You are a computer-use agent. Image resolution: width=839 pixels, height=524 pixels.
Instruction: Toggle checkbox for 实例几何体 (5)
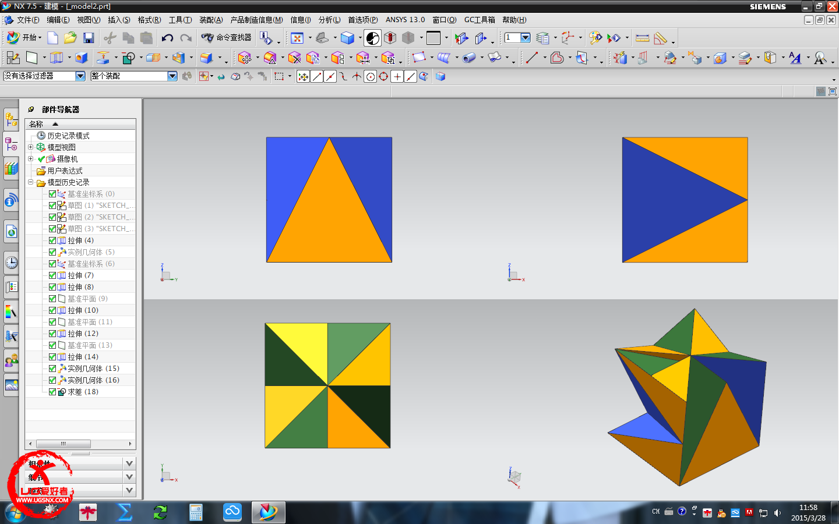(x=52, y=252)
